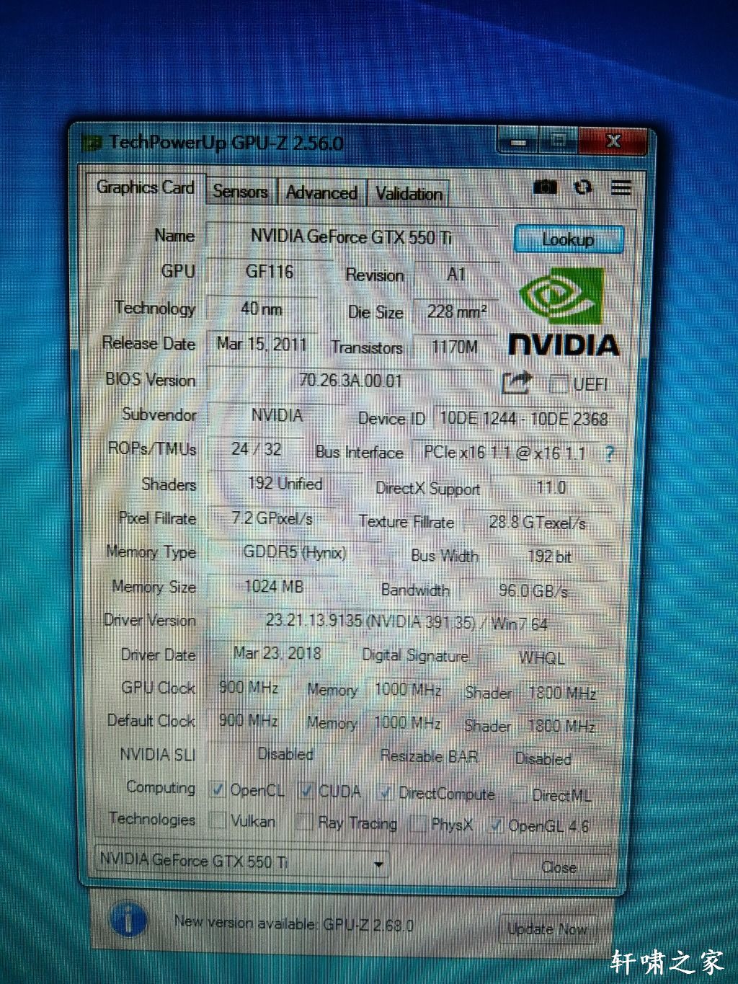The image size is (738, 984).
Task: Click the blue info icon
Action: (128, 919)
